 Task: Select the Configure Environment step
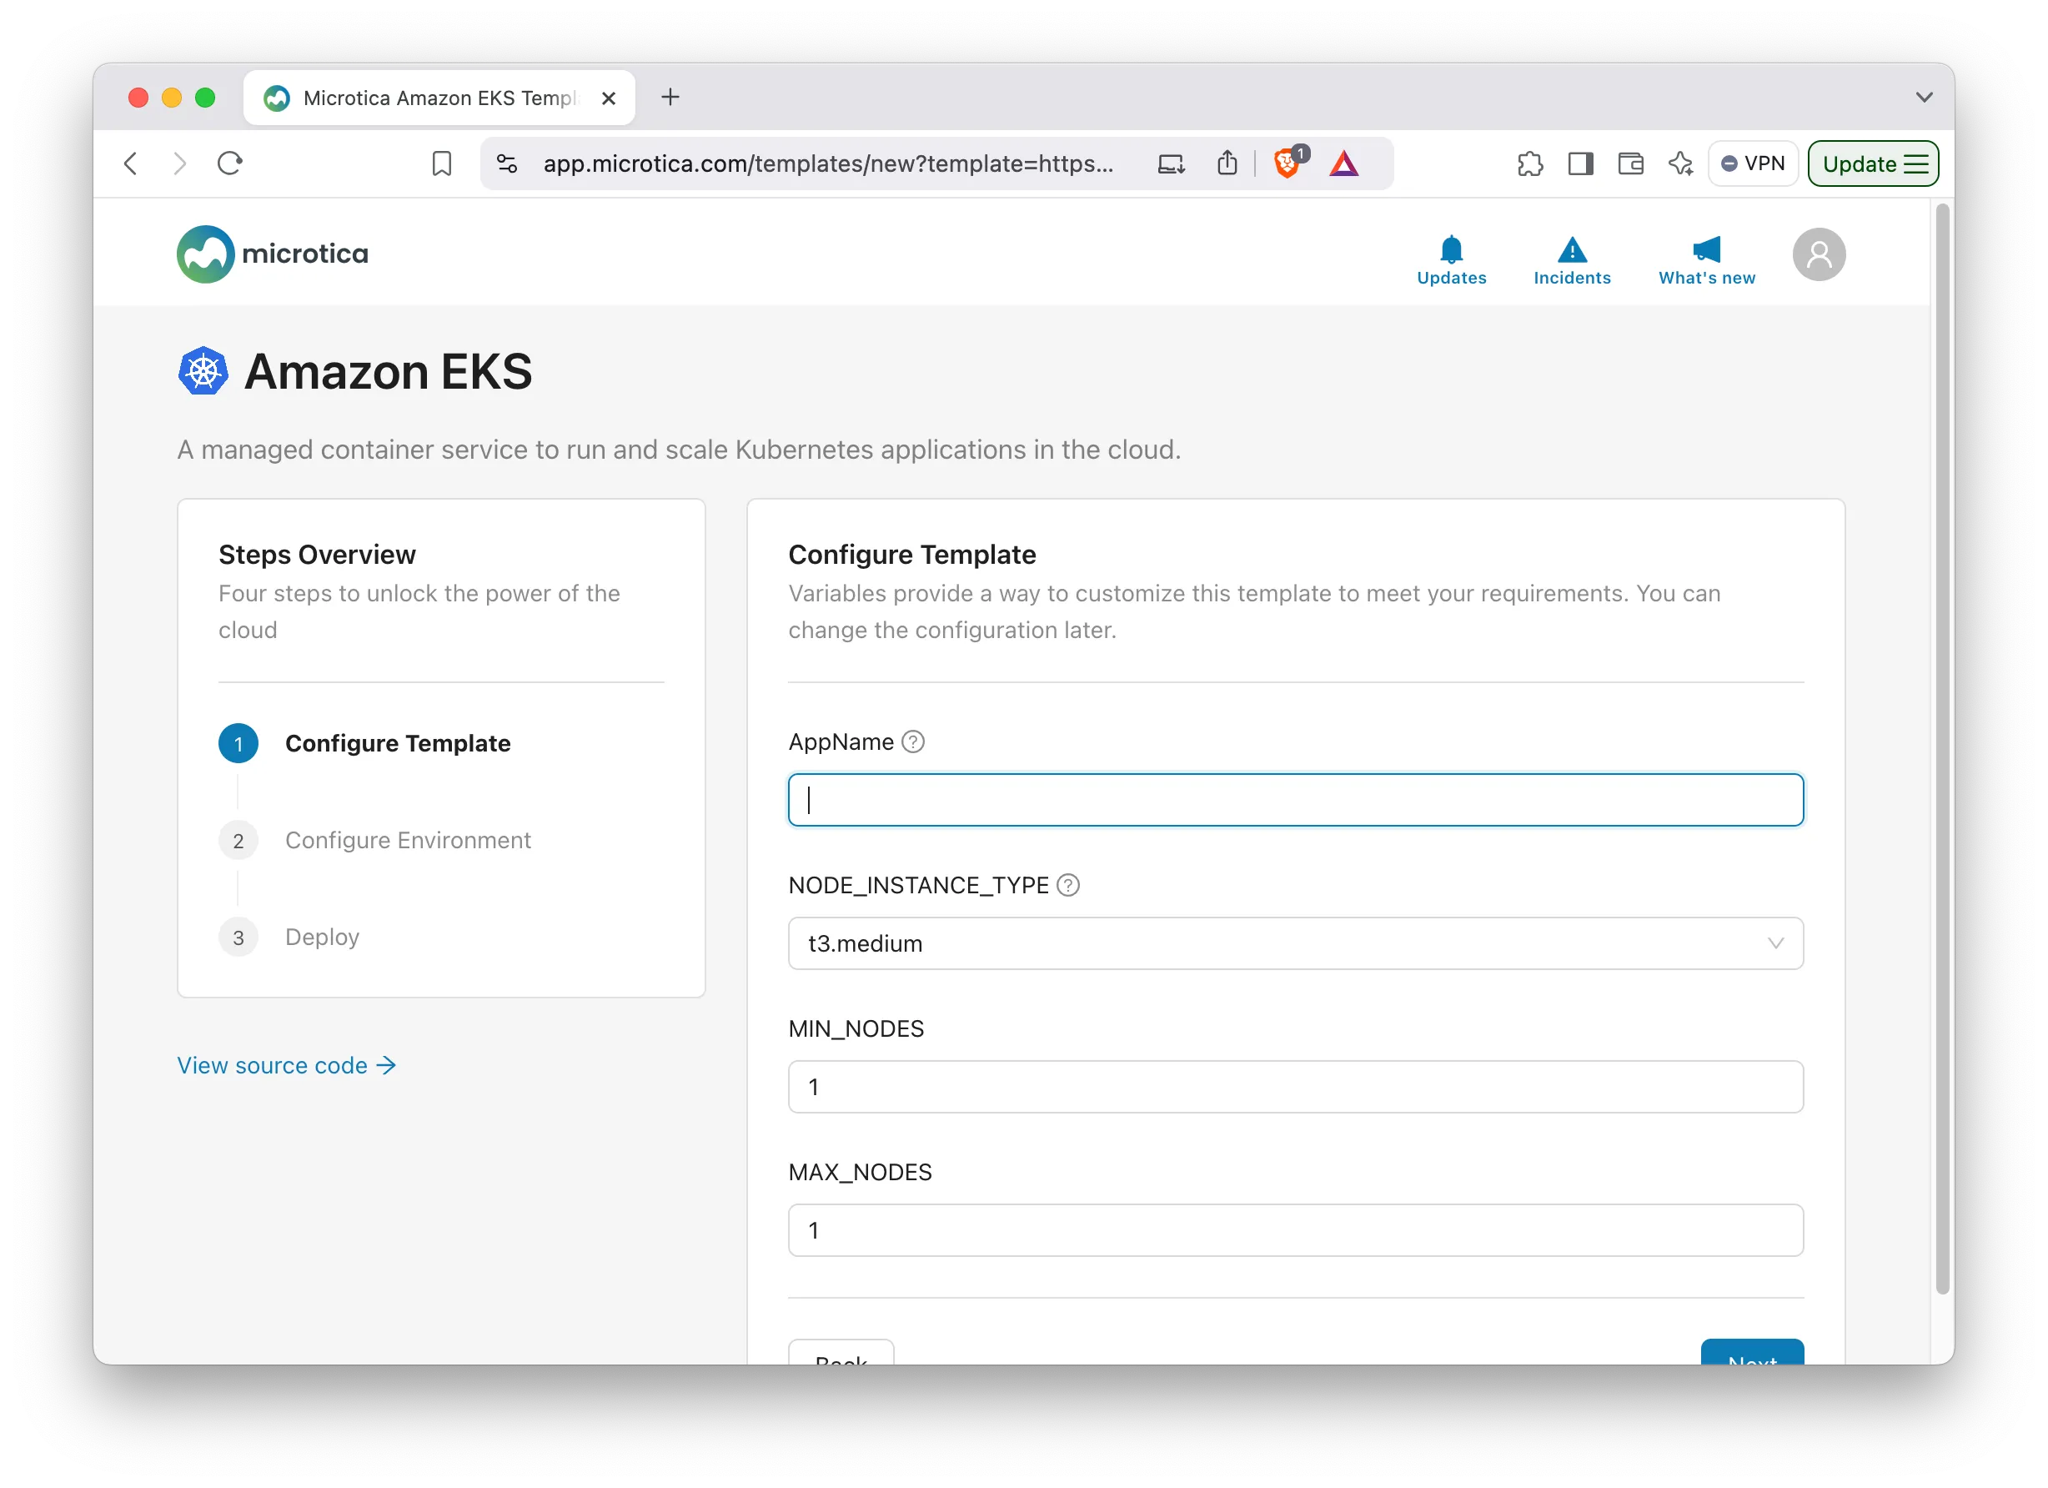(x=407, y=840)
